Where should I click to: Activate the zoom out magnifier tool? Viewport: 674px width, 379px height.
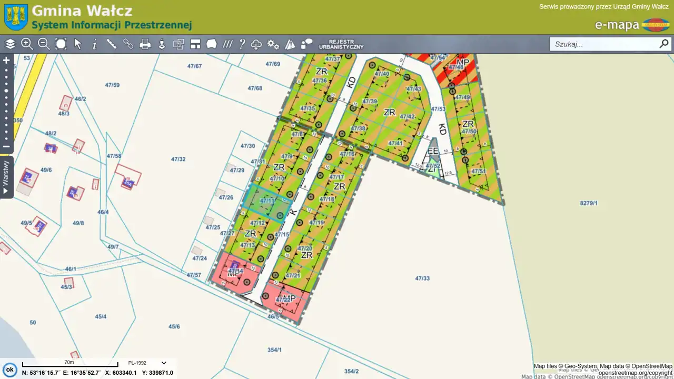(44, 44)
